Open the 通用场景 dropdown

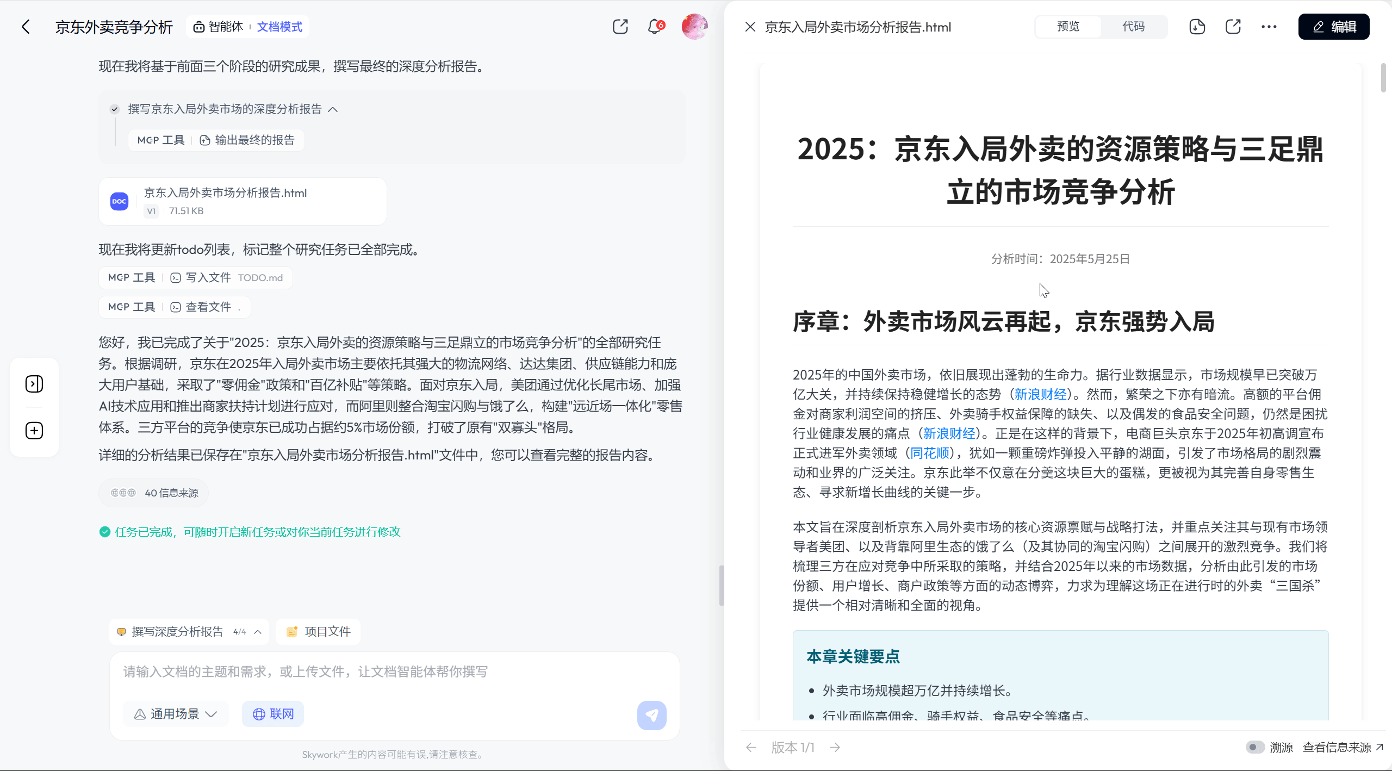click(175, 713)
